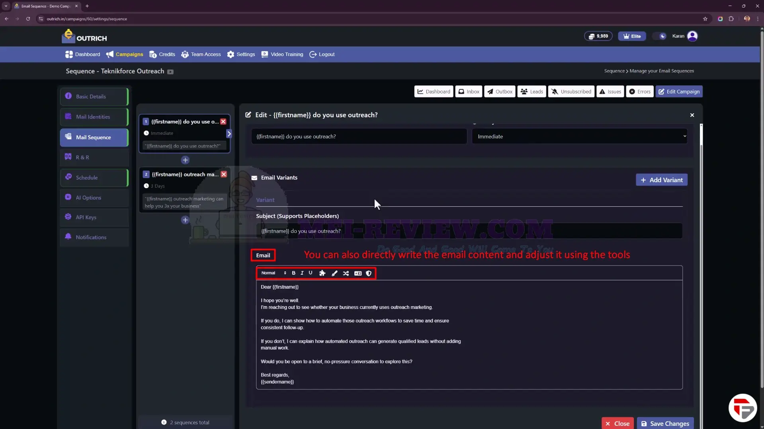
Task: Delete sequence 2 with the red X
Action: click(224, 174)
